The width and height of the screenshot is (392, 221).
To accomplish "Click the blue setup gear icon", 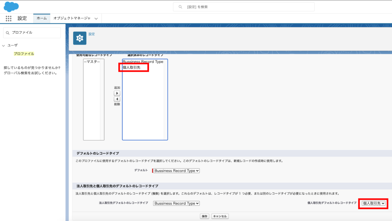I will point(80,38).
